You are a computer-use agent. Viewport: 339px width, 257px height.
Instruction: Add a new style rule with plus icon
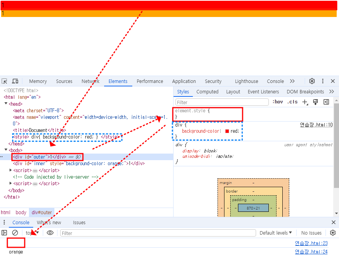click(305, 102)
